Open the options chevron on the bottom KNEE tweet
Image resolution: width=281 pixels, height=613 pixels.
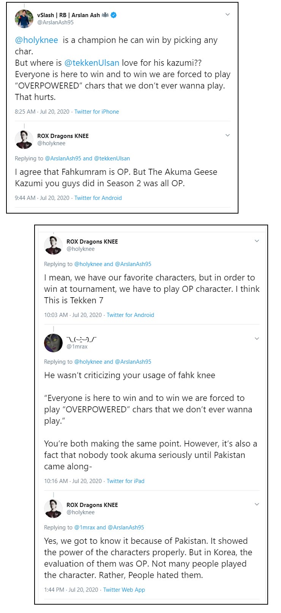257,504
